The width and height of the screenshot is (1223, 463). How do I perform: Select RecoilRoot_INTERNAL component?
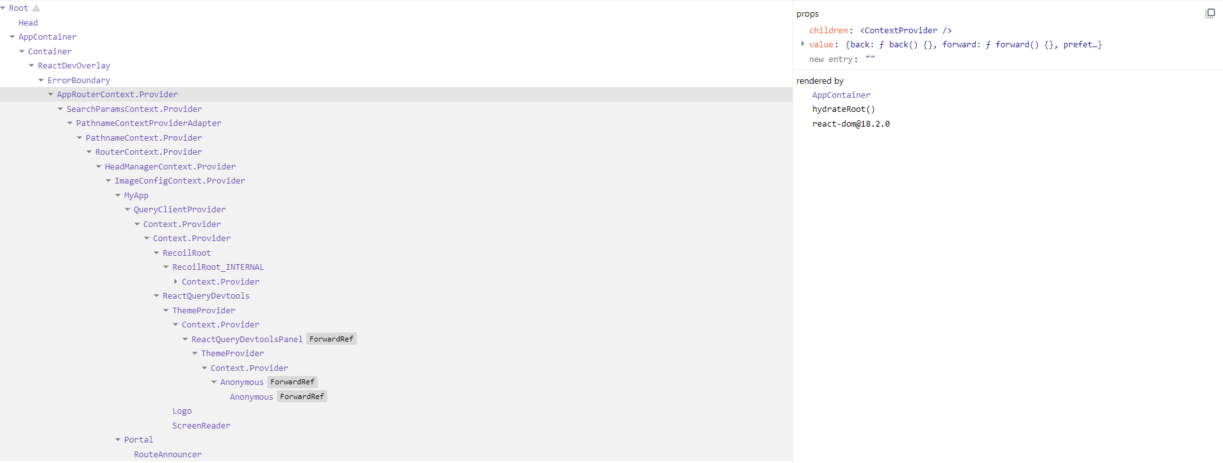[218, 267]
